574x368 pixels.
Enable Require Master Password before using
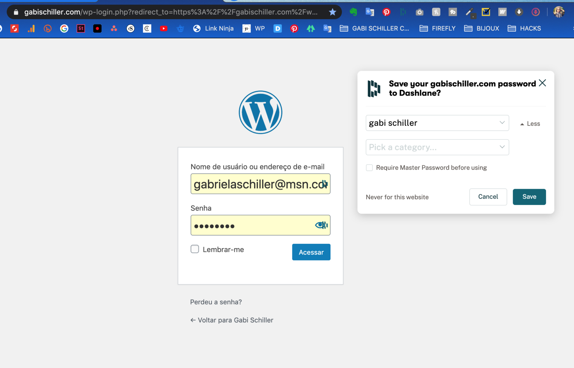coord(370,168)
